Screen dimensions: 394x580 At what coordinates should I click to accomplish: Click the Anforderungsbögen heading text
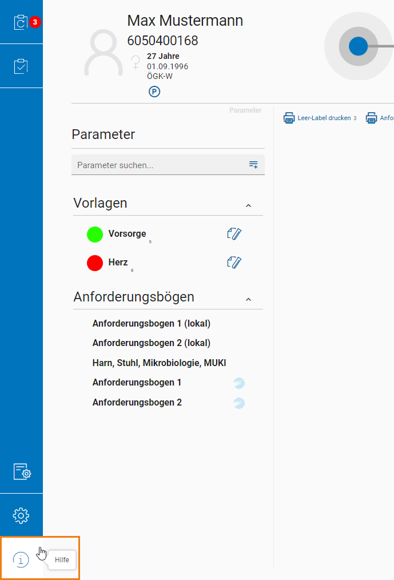pyautogui.click(x=134, y=297)
